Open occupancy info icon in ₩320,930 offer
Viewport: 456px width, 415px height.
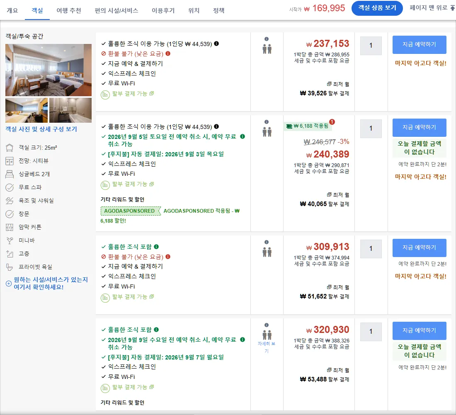(267, 325)
